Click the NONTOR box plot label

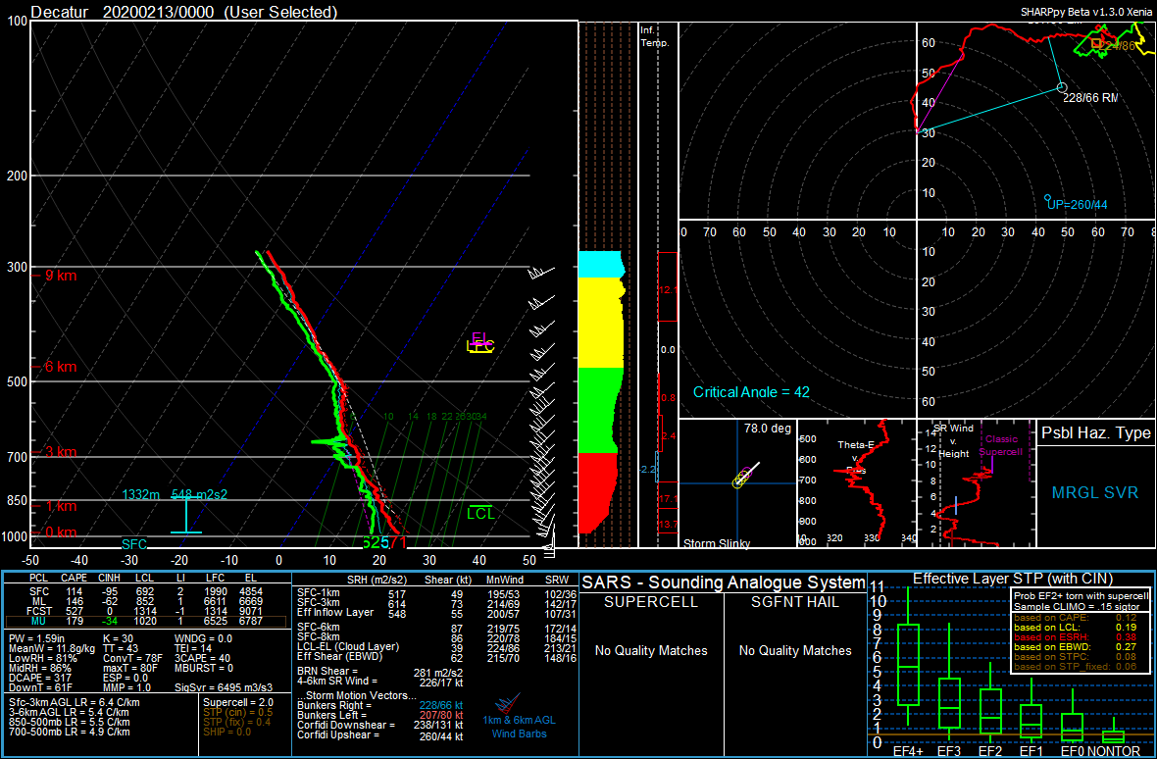coord(1114,751)
